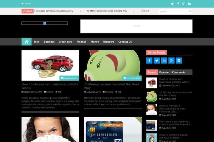Open the credit card post image
Image resolution: width=214 pixels, height=142 pixels.
pyautogui.click(x=113, y=129)
